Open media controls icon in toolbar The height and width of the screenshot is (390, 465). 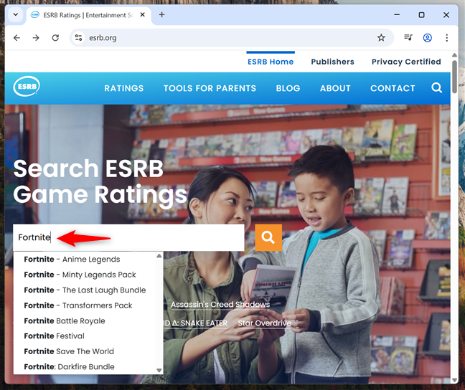click(x=408, y=37)
